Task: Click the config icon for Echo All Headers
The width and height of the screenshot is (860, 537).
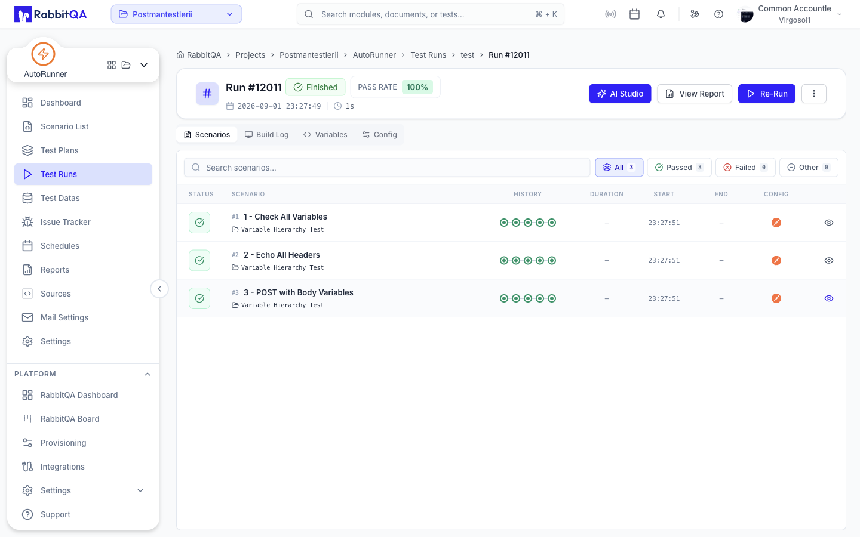Action: [x=776, y=260]
